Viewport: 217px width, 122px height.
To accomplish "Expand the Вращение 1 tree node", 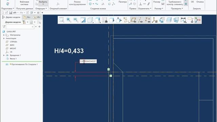I will [x=4, y=55].
